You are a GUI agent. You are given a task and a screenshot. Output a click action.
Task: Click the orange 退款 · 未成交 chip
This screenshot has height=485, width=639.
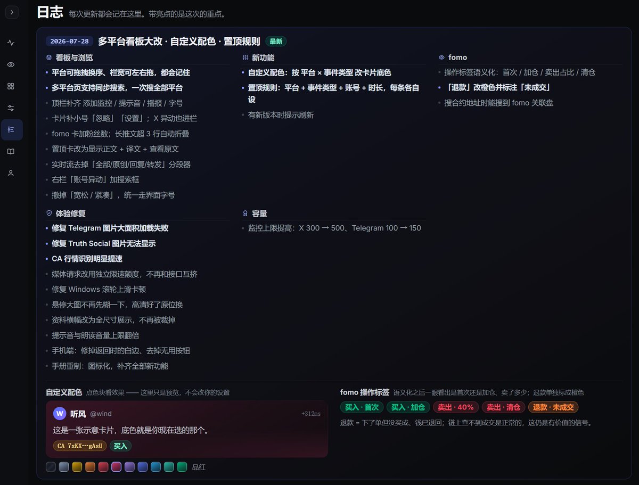point(553,407)
